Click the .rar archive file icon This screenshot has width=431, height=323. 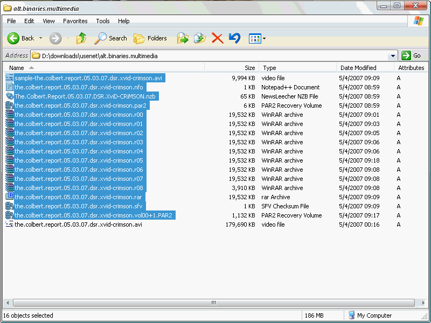click(10, 196)
